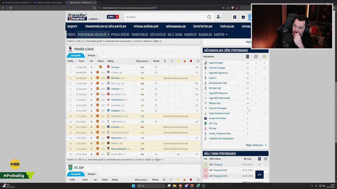
Task: Switch to the PROFİL tab
Action: (x=71, y=35)
